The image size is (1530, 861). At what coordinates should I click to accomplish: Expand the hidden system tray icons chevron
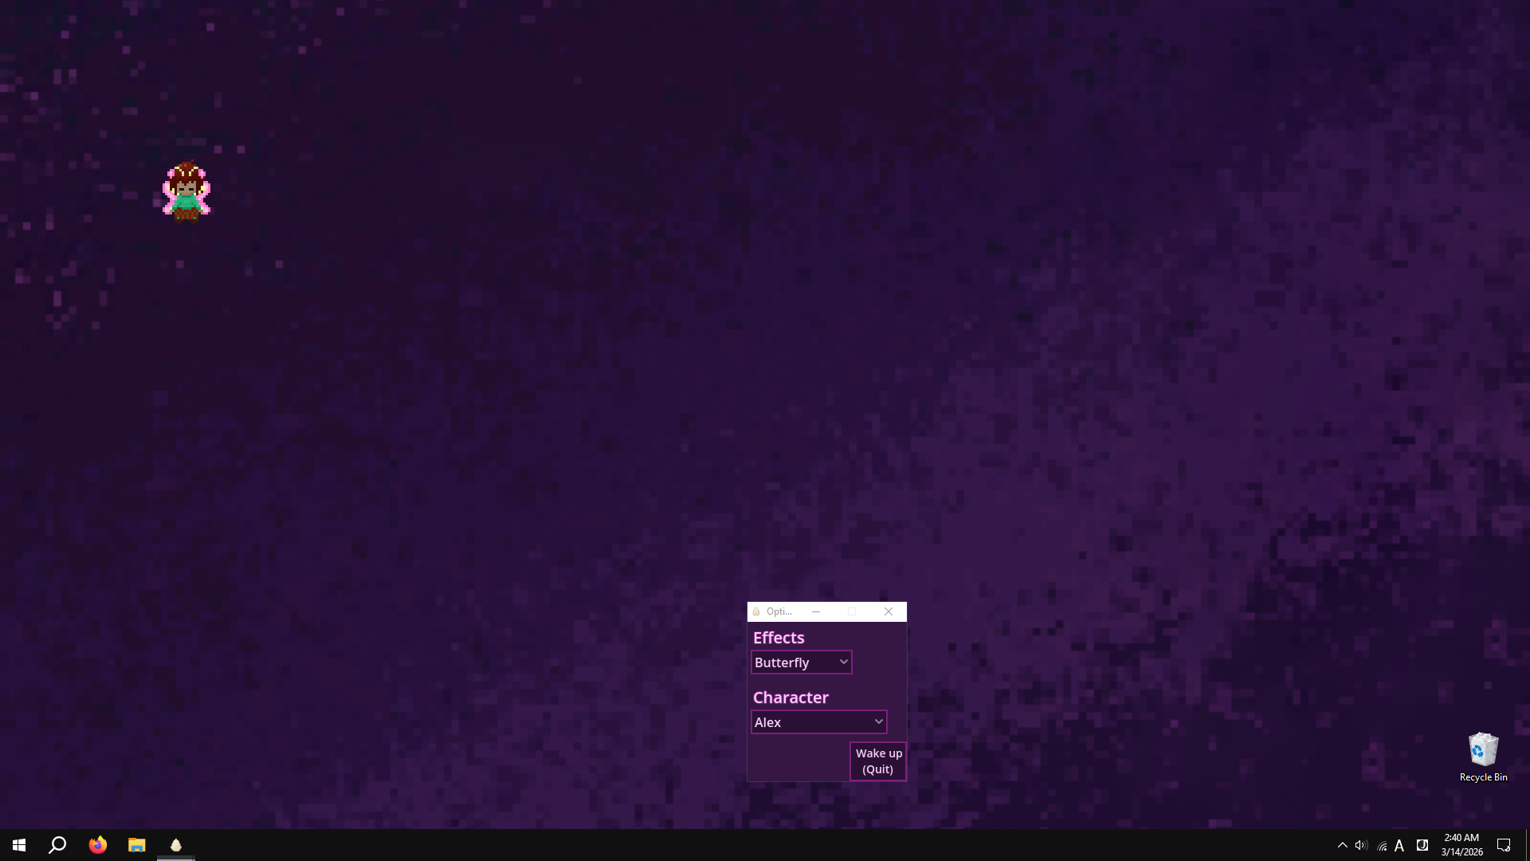tap(1342, 845)
